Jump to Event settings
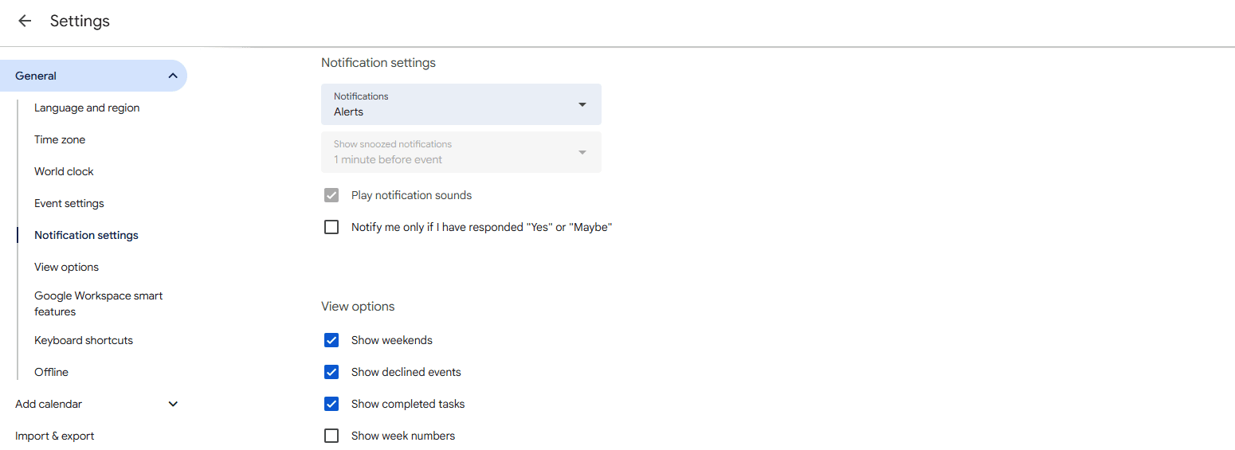This screenshot has height=450, width=1235. (x=69, y=203)
